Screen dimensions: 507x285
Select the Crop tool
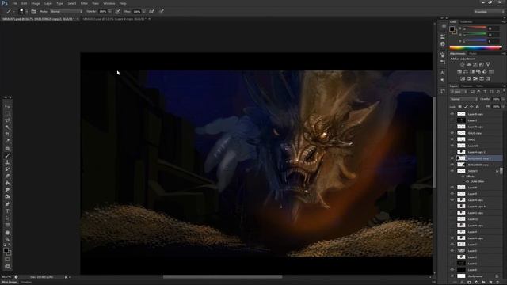point(7,134)
